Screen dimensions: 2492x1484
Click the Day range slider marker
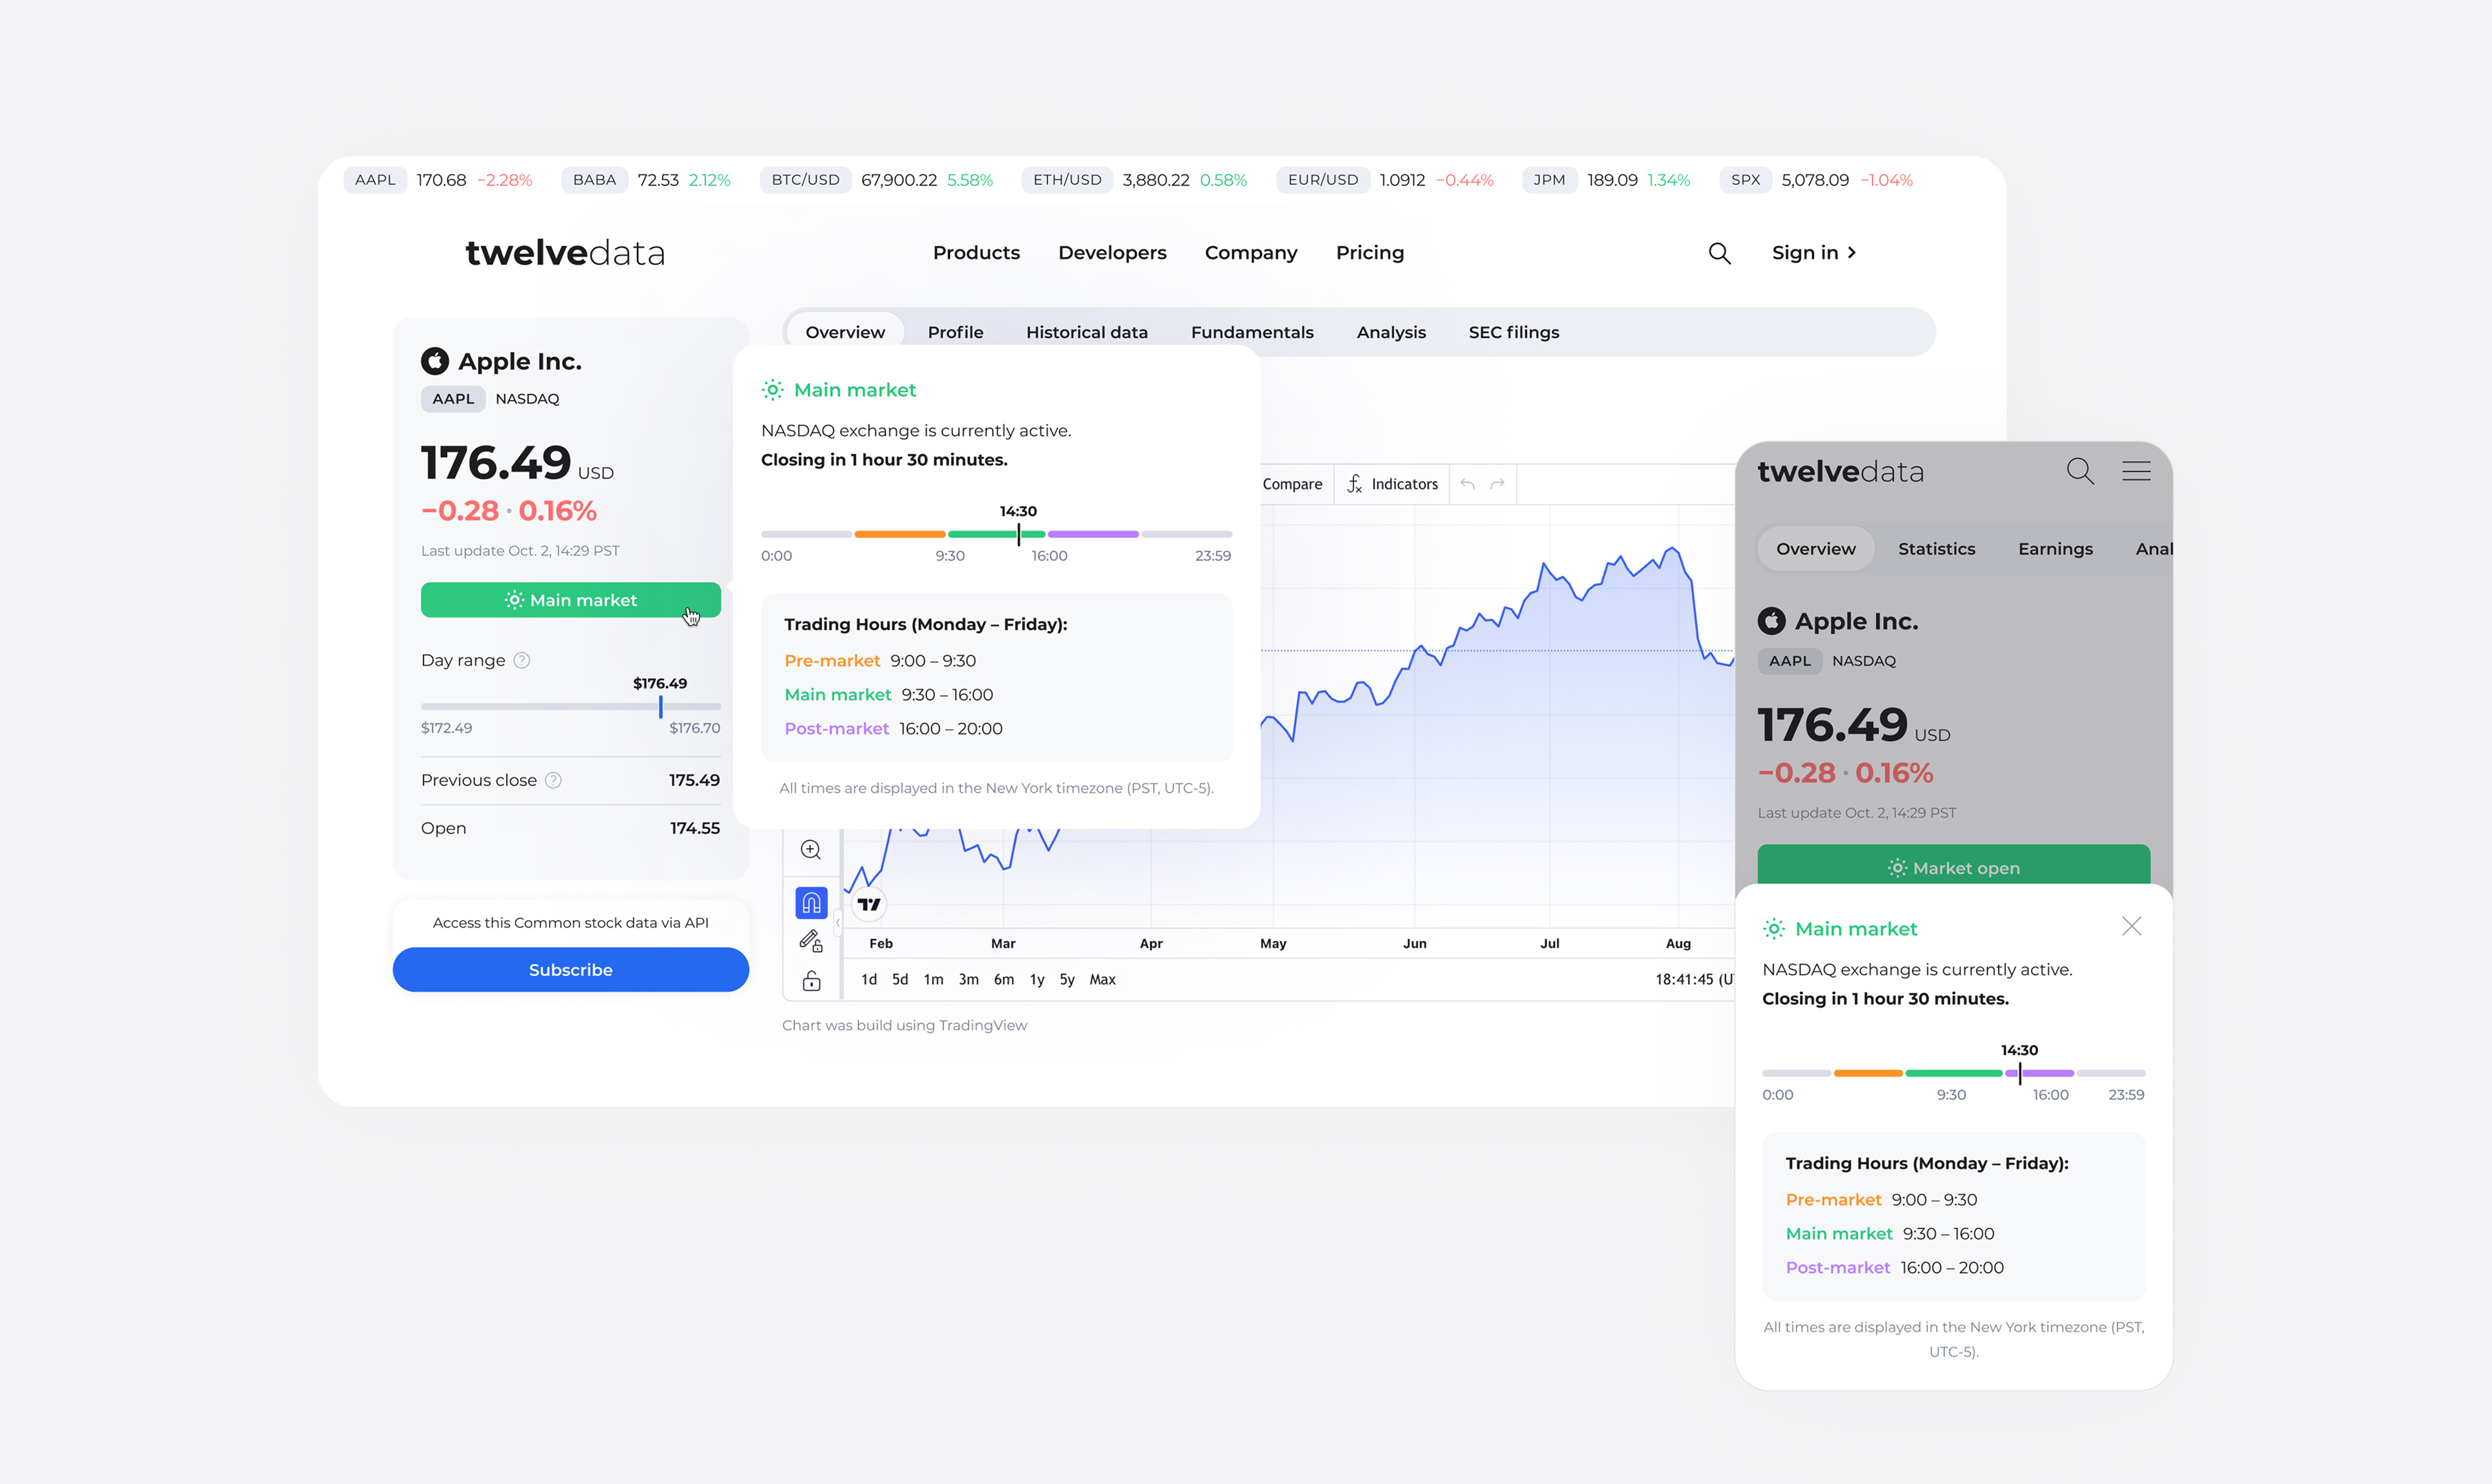(660, 707)
